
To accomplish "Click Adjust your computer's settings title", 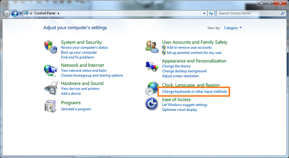I will coord(75,28).
